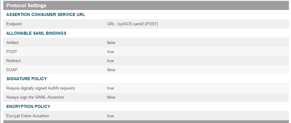Click the true value for Redirect

pyautogui.click(x=111, y=61)
